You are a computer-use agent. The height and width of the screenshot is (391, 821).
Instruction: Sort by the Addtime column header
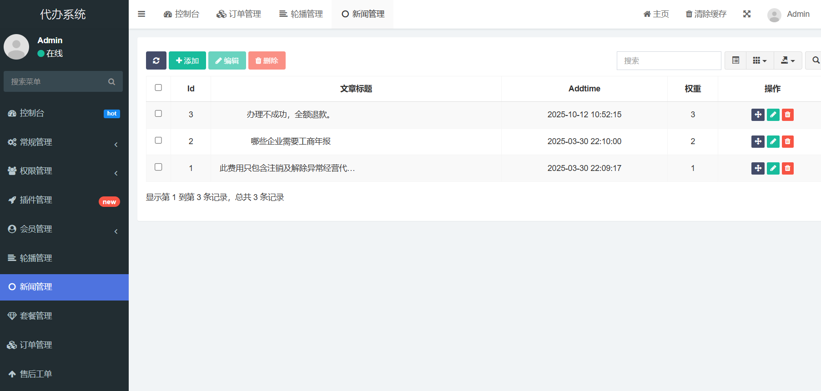584,89
